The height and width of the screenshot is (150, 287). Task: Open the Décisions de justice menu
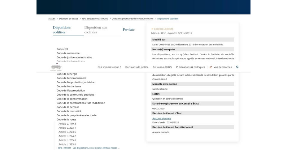click(x=137, y=67)
